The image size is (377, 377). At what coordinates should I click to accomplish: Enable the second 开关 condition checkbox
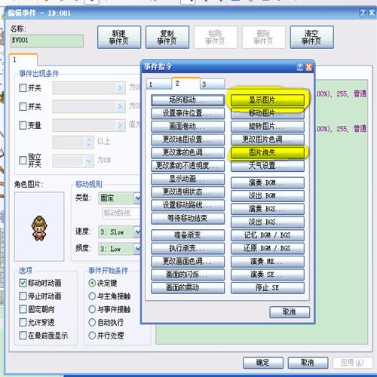click(23, 106)
